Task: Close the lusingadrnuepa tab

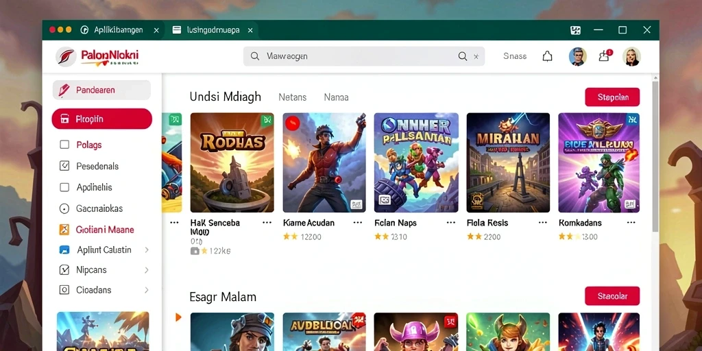Action: click(x=250, y=30)
